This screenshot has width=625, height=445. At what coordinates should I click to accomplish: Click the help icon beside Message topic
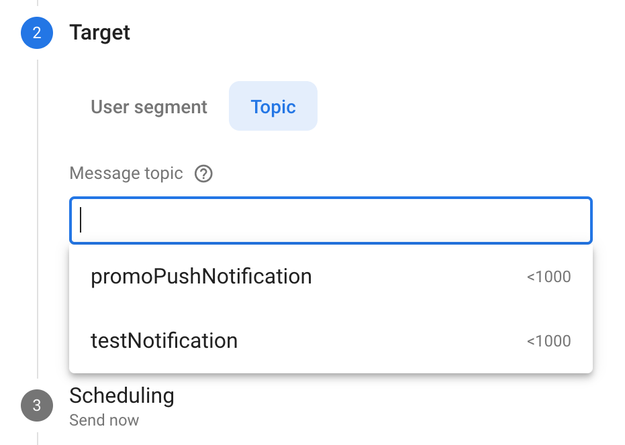pyautogui.click(x=203, y=174)
